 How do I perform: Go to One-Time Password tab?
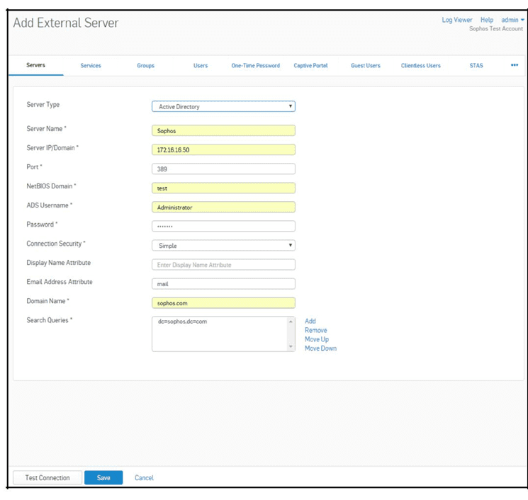255,65
